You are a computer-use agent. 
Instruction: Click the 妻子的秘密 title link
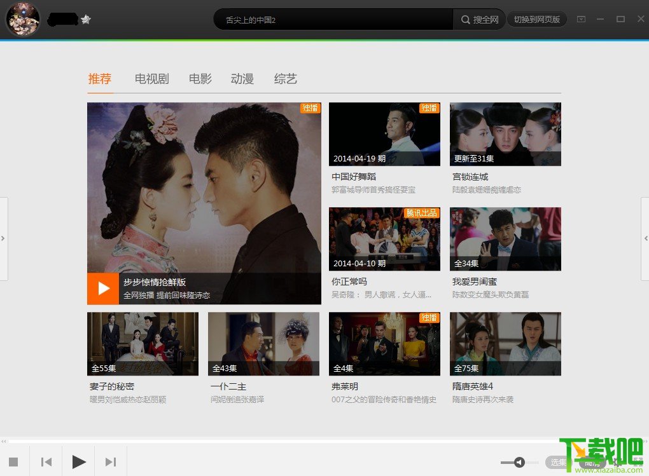point(112,386)
